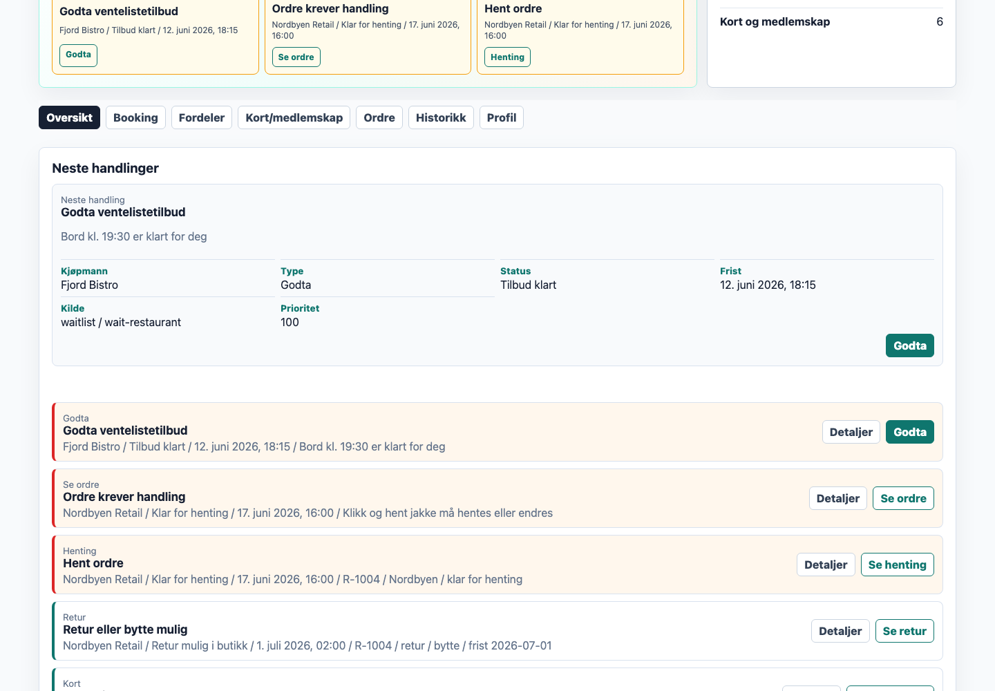Click Godta in Godta ventelistetilbud list row
The width and height of the screenshot is (995, 691).
point(910,432)
